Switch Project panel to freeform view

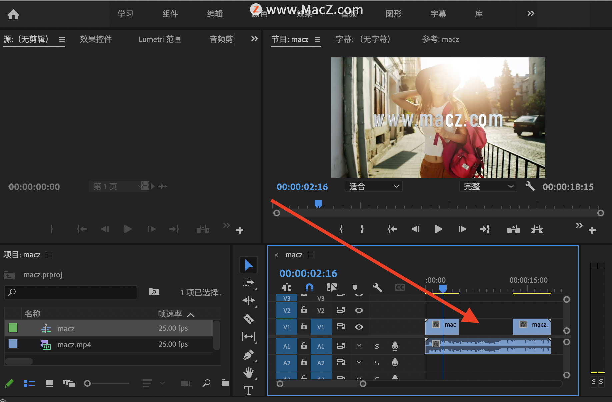pyautogui.click(x=69, y=383)
